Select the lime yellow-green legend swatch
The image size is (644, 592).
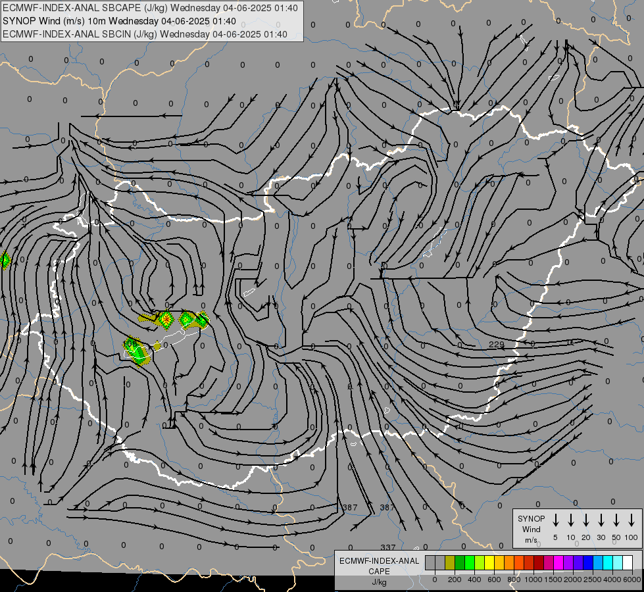pos(480,562)
